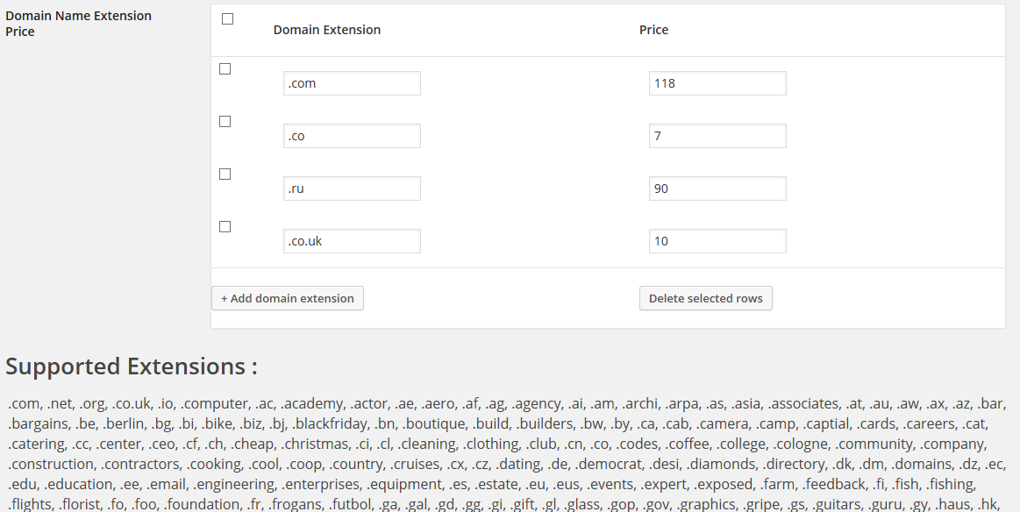1020x512 pixels.
Task: Click the price field showing 118
Action: pyautogui.click(x=717, y=83)
